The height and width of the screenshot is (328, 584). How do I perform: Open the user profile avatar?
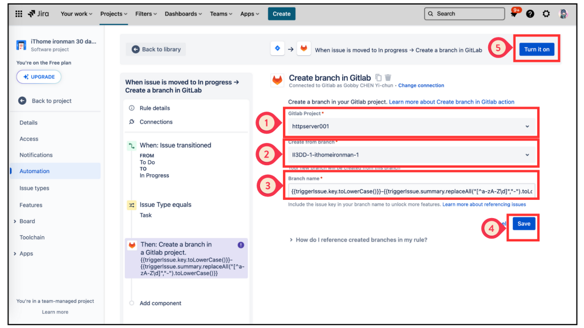tap(563, 14)
